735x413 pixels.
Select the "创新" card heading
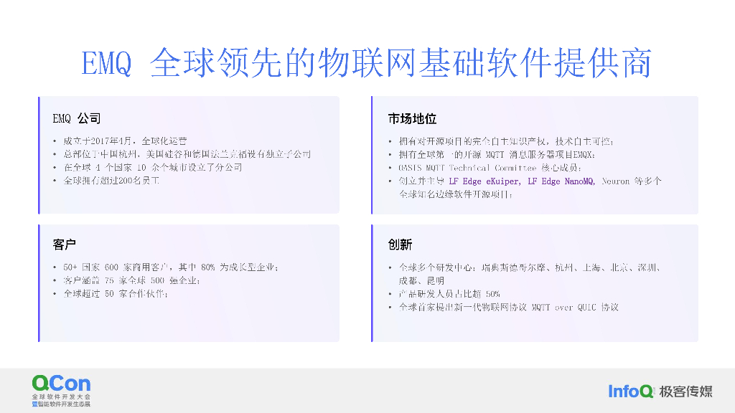400,245
